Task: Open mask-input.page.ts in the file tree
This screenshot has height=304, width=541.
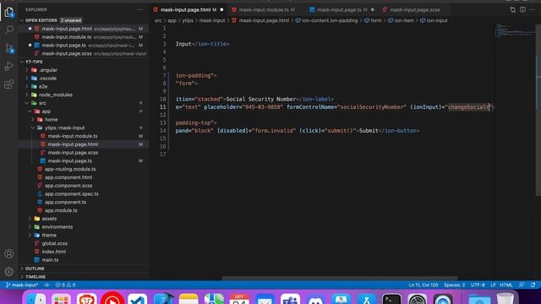Action: click(69, 160)
